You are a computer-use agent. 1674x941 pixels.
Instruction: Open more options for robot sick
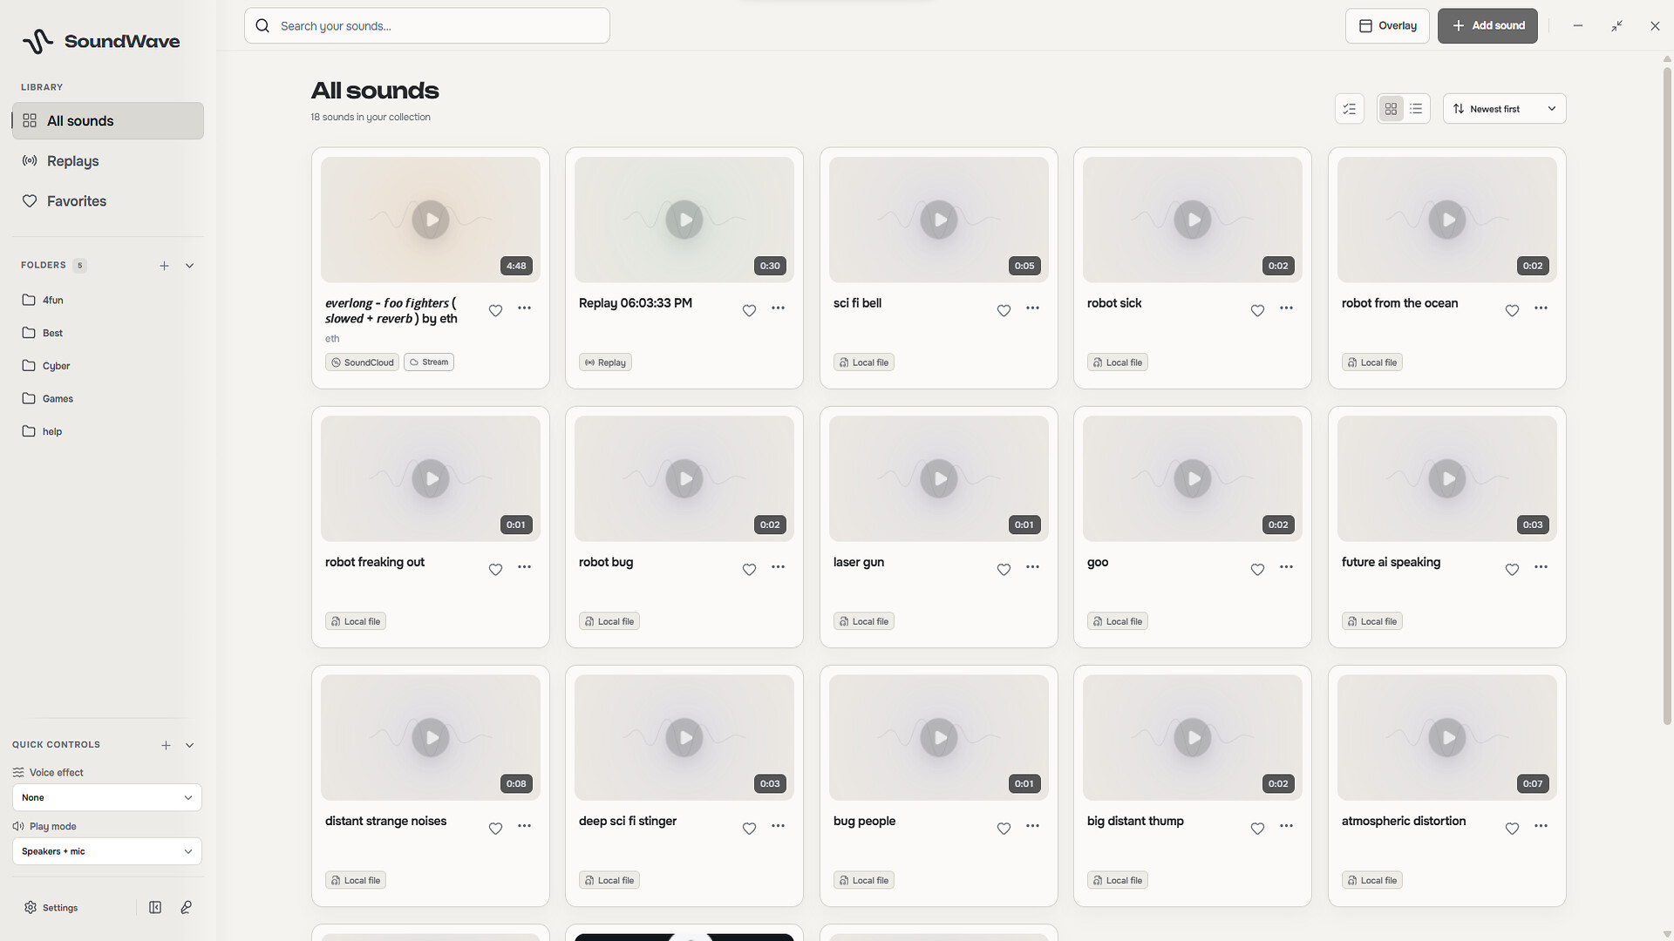click(1286, 308)
